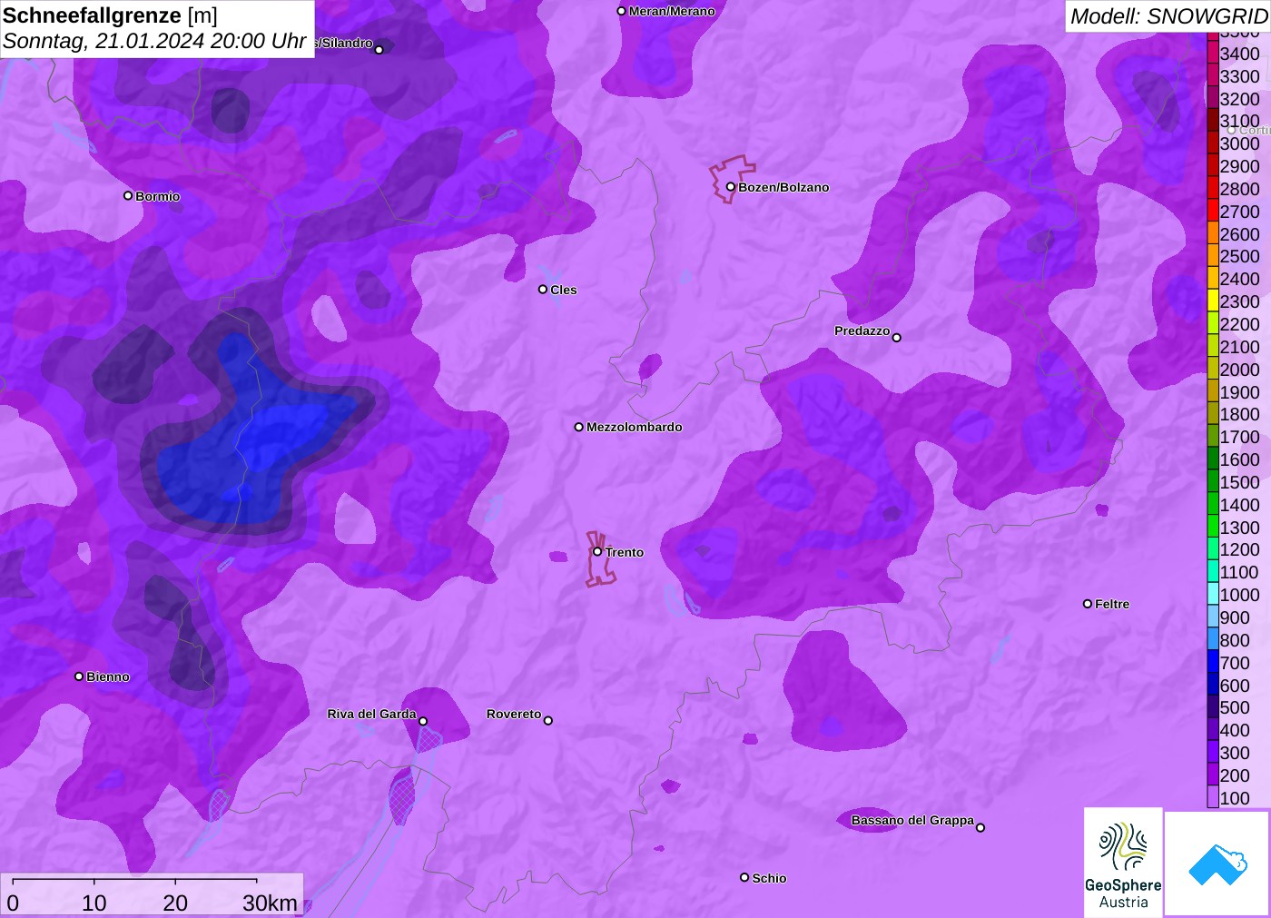Image resolution: width=1271 pixels, height=918 pixels.
Task: Click the Schio location dot
Action: coord(744,877)
